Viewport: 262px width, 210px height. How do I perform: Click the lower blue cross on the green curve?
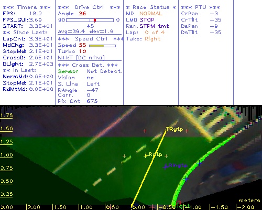click(x=186, y=179)
